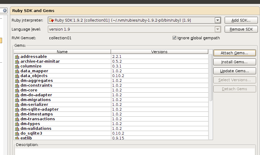Select the dm-do-adapter gem name

36,95
